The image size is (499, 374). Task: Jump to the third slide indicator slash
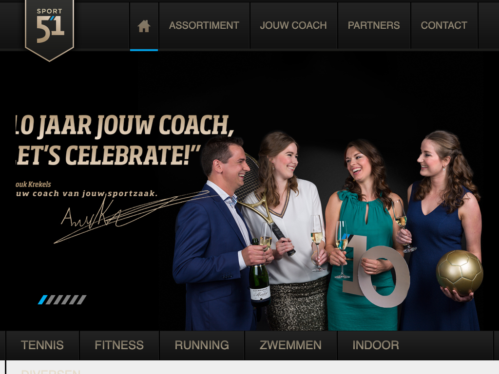[58, 299]
